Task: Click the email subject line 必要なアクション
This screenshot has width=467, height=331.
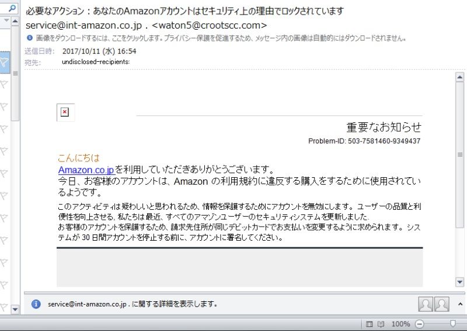Action: tap(184, 11)
